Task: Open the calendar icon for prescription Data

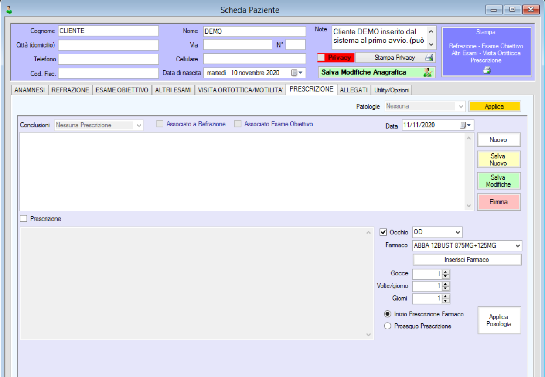Action: [463, 125]
